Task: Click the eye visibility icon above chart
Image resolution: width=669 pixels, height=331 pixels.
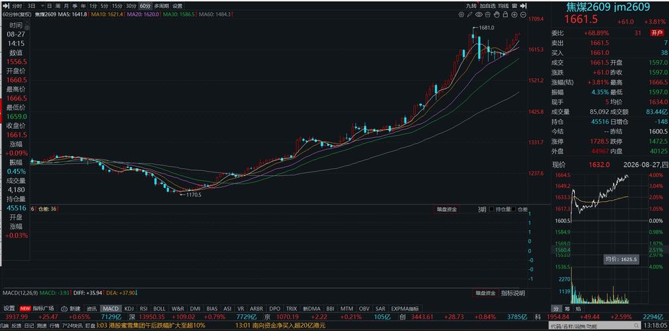Action: click(x=479, y=15)
